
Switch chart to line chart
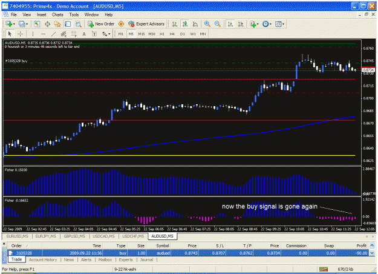195,24
